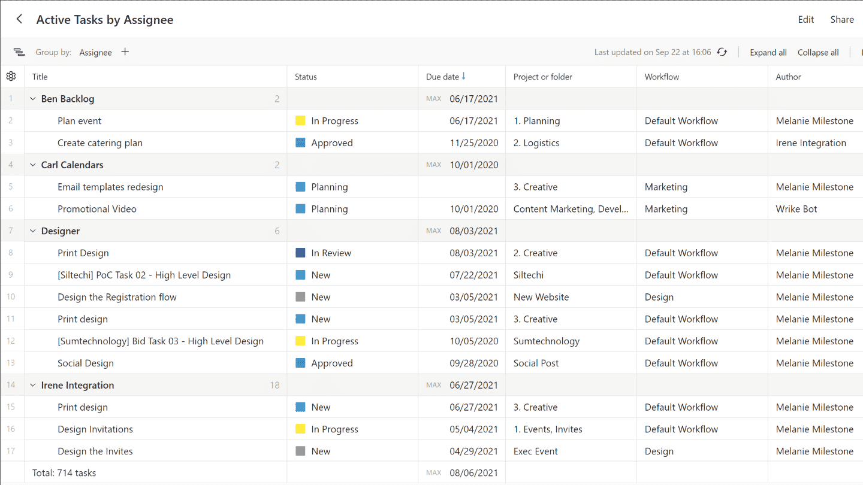Image resolution: width=863 pixels, height=485 pixels.
Task: Click the Share button
Action: tap(842, 19)
